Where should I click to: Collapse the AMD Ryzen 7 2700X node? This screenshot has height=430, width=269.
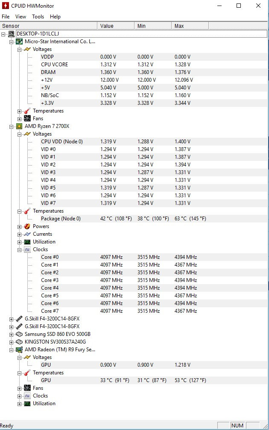pyautogui.click(x=11, y=127)
